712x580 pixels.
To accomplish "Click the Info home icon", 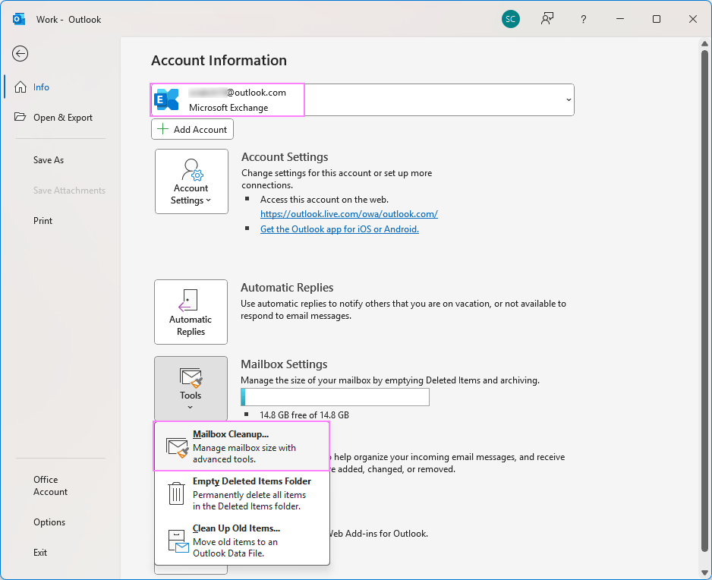I will (x=20, y=87).
